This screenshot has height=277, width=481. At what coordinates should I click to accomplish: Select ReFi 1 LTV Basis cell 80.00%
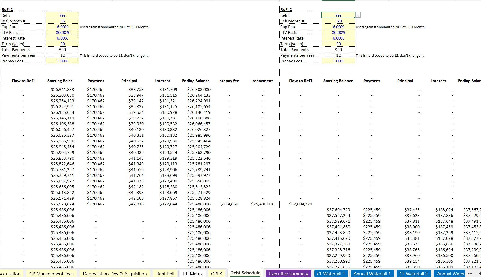[x=62, y=32]
